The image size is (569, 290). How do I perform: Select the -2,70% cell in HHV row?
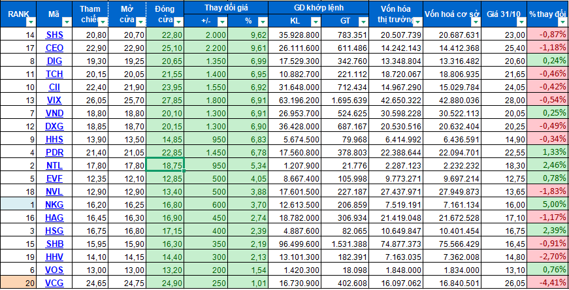[548, 257]
